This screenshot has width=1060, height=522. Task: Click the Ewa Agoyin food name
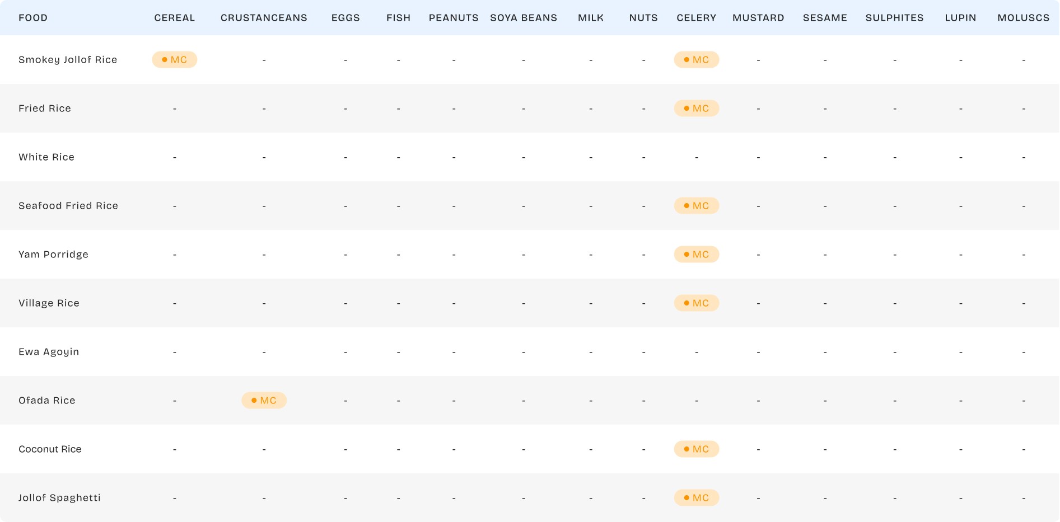(49, 352)
